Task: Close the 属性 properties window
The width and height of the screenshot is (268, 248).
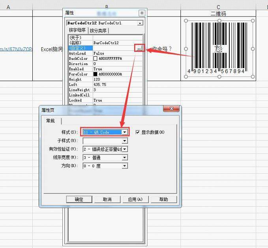Action: tap(142, 13)
